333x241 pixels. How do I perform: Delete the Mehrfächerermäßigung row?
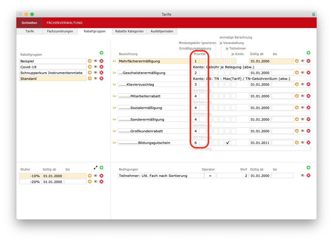[309, 61]
